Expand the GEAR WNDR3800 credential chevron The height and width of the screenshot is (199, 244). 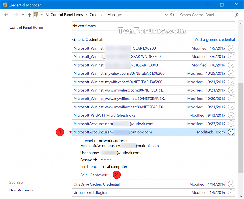[x=231, y=56]
